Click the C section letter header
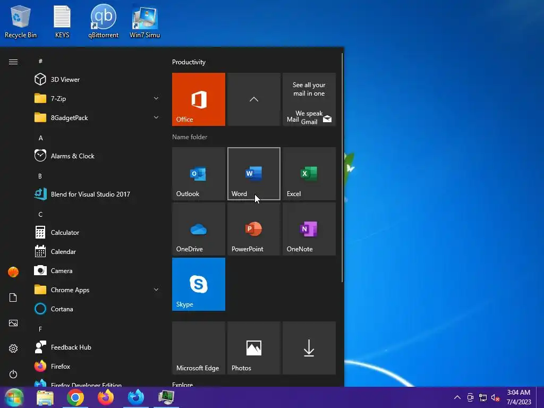 pyautogui.click(x=40, y=215)
